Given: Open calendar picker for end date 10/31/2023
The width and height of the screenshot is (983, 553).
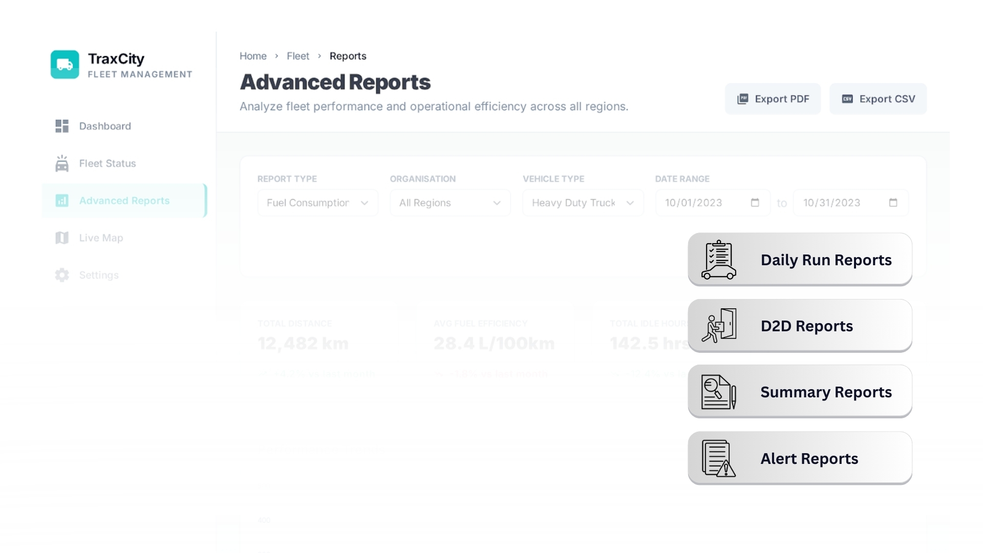Looking at the screenshot, I should coord(893,203).
